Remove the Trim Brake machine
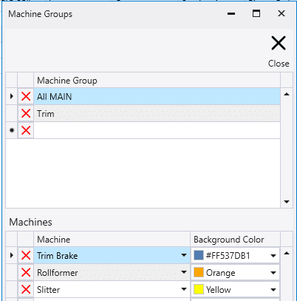This screenshot has height=301, width=297. [26, 255]
